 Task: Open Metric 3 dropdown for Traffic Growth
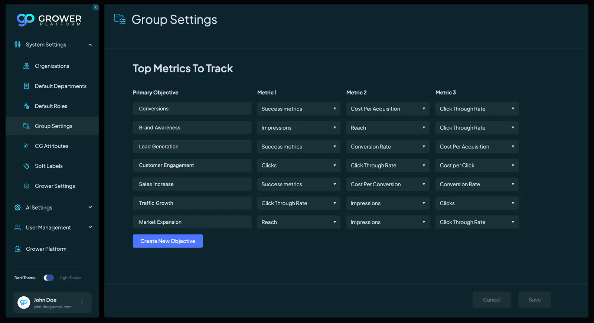(477, 203)
